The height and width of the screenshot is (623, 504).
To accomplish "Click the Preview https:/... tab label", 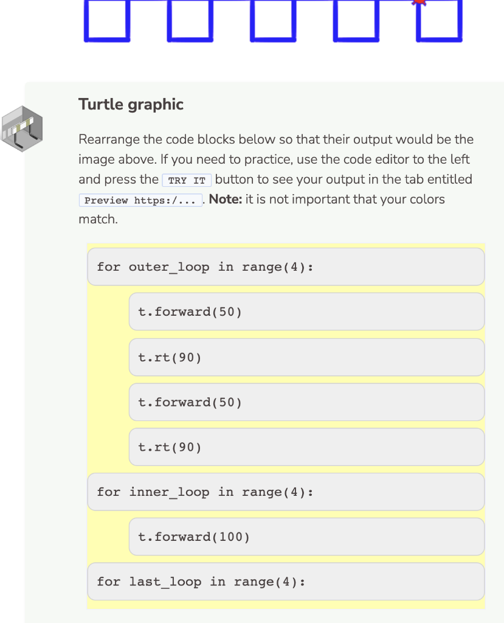I will tap(140, 200).
